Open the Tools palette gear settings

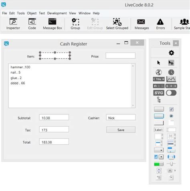click(171, 53)
